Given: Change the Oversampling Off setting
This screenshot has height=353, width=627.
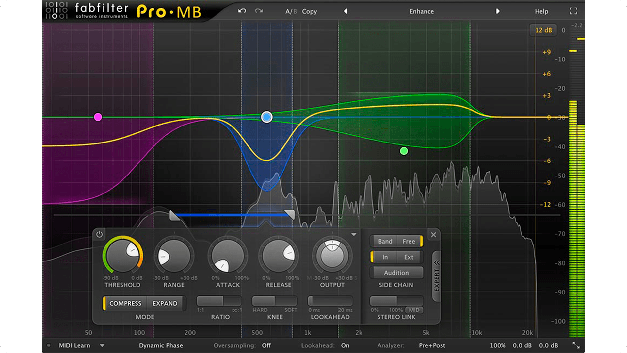Looking at the screenshot, I should pos(266,345).
